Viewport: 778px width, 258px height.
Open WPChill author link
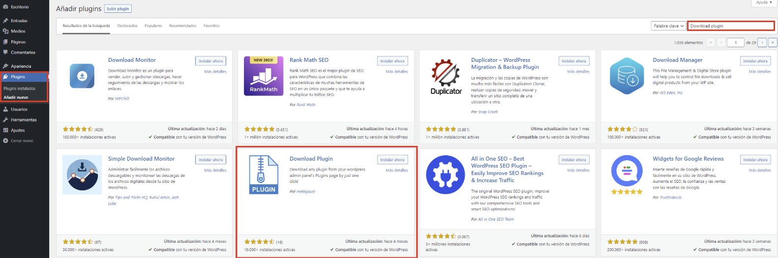[x=122, y=99]
